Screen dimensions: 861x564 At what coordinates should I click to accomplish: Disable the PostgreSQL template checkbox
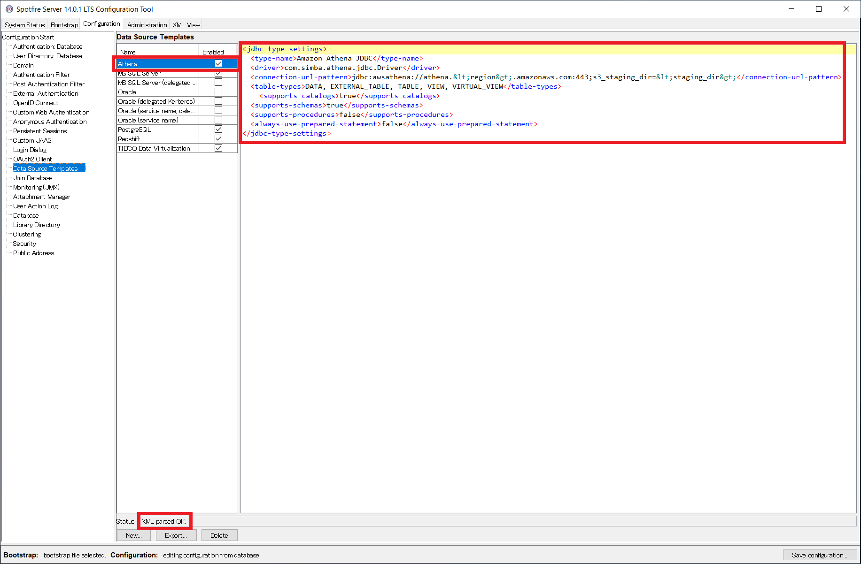coord(218,129)
